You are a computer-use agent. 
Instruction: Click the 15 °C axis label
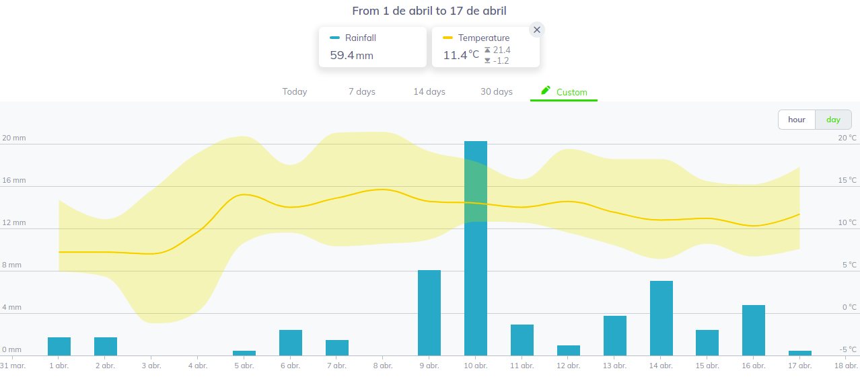847,180
